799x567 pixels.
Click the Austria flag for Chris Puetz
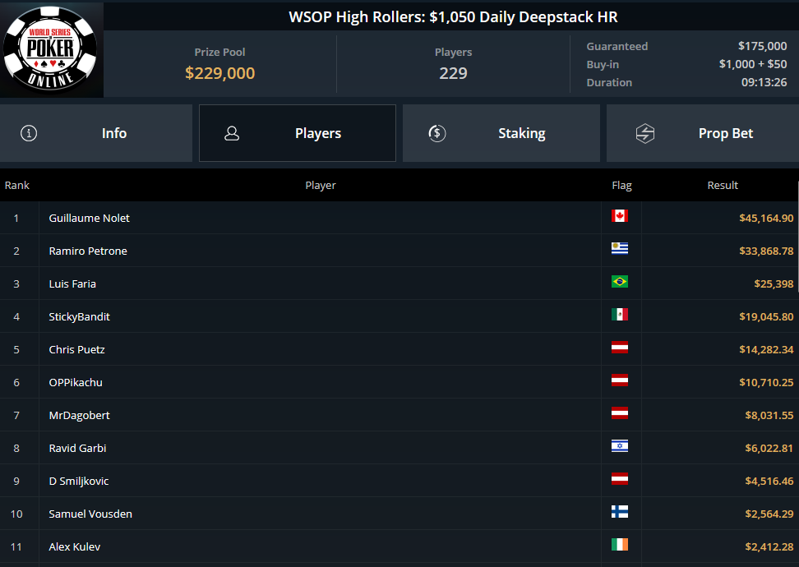(x=620, y=348)
